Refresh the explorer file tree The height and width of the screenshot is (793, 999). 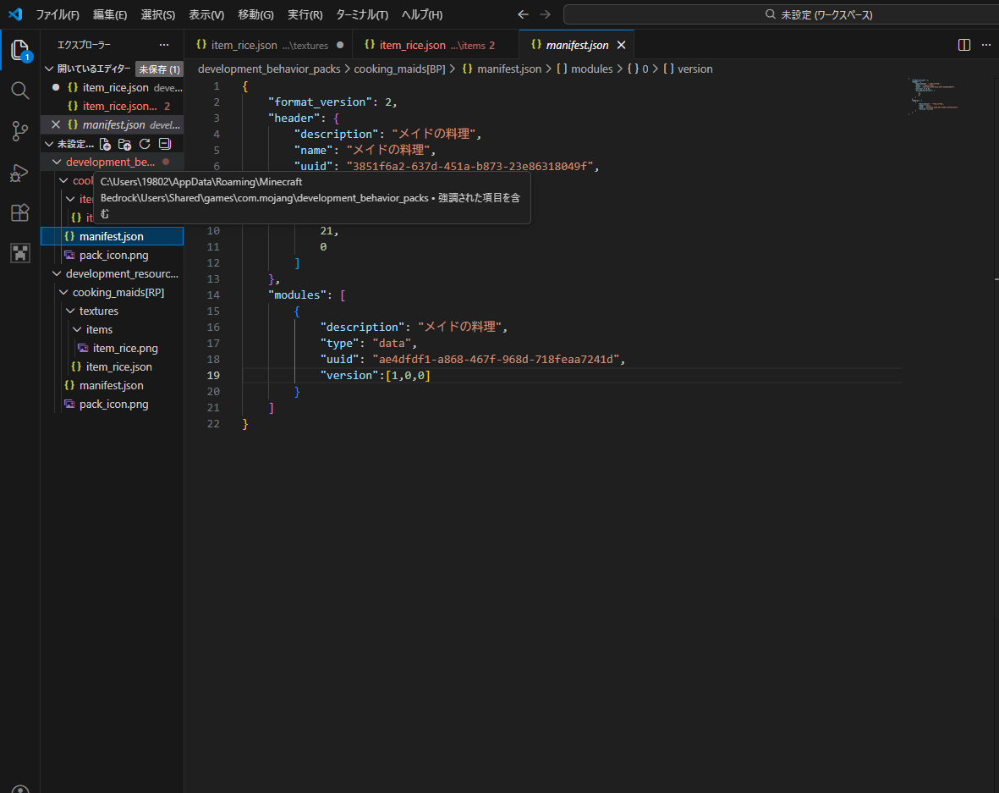coord(145,144)
